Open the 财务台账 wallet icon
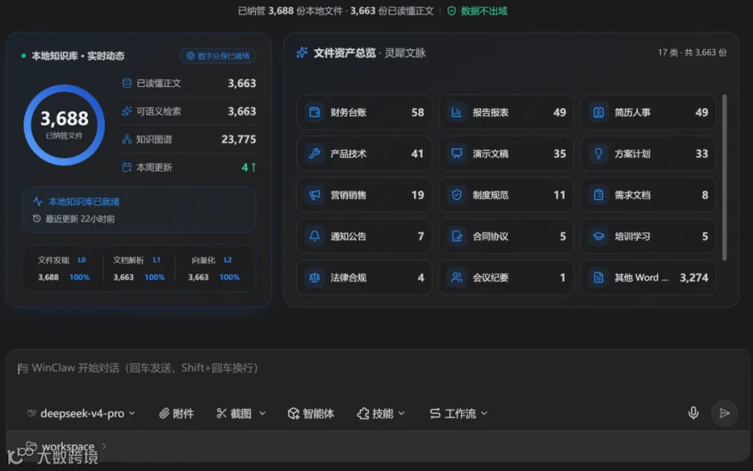Image resolution: width=753 pixels, height=471 pixels. tap(315, 112)
